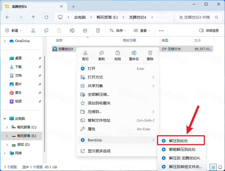Click 删除 in the context menu
225x171 pixels.
150,56
